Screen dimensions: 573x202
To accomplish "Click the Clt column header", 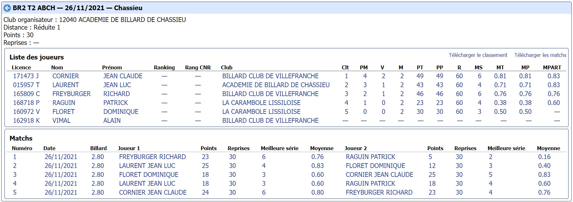I will point(345,67).
